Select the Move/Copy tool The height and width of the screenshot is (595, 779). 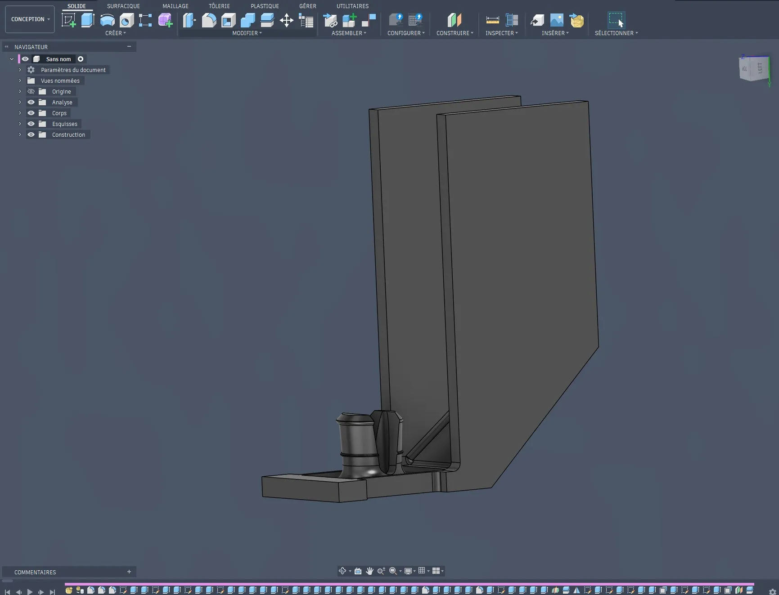[x=286, y=20]
